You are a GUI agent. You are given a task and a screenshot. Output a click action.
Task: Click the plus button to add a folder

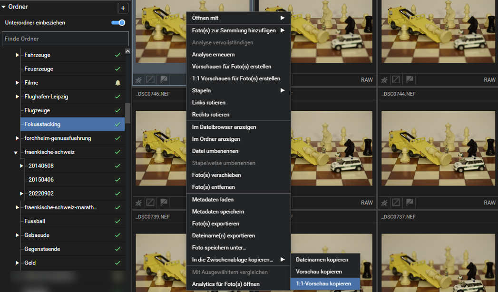point(123,8)
